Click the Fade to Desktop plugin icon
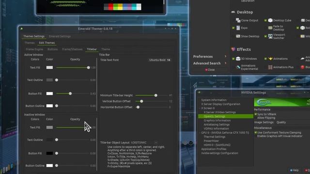 click(x=270, y=28)
